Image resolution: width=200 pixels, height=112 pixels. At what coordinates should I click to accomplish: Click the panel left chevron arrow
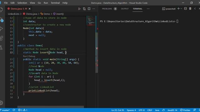coord(195,9)
